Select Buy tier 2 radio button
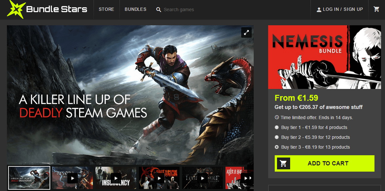This screenshot has height=191, width=385. click(x=277, y=137)
